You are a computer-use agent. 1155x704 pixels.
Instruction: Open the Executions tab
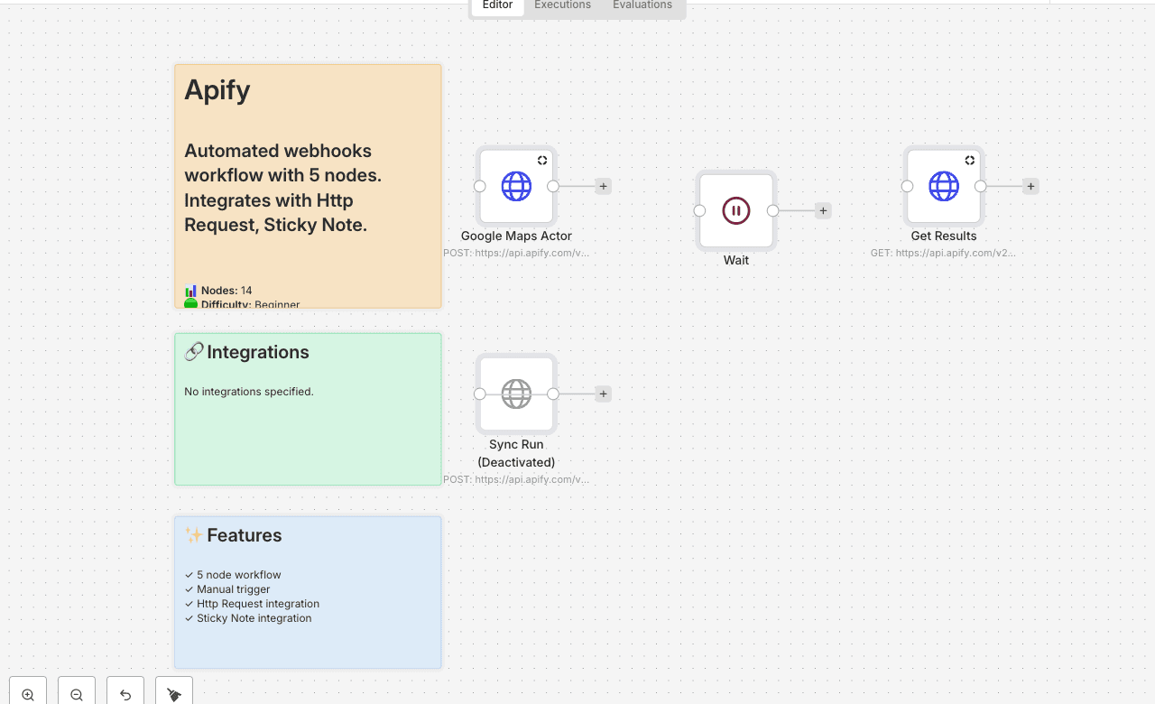[562, 5]
